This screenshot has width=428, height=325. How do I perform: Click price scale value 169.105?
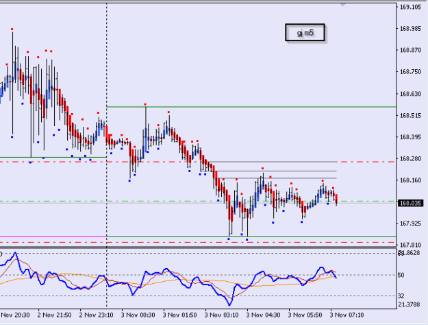[x=410, y=7]
